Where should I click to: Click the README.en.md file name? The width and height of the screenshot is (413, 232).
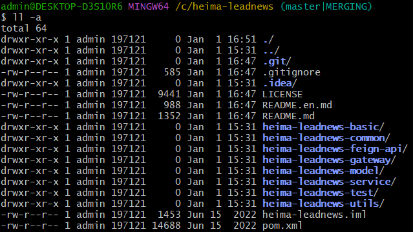coord(297,105)
